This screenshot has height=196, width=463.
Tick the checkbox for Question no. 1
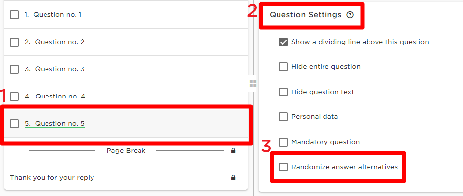pyautogui.click(x=14, y=15)
